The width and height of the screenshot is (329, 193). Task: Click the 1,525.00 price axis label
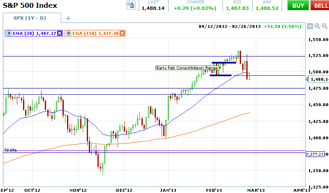coord(318,56)
